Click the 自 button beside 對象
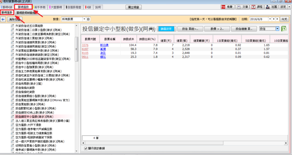The image size is (292, 155). point(88,19)
